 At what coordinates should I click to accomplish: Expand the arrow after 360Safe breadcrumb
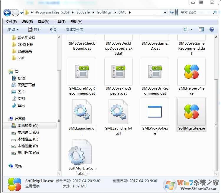click(93, 13)
